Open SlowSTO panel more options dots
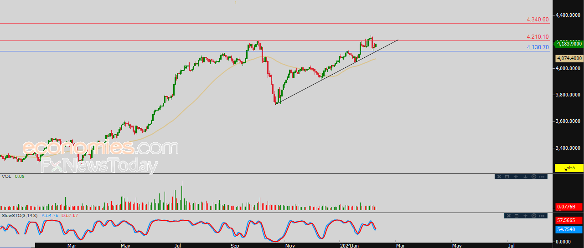Screen dimensions: 584x248 click(542, 216)
